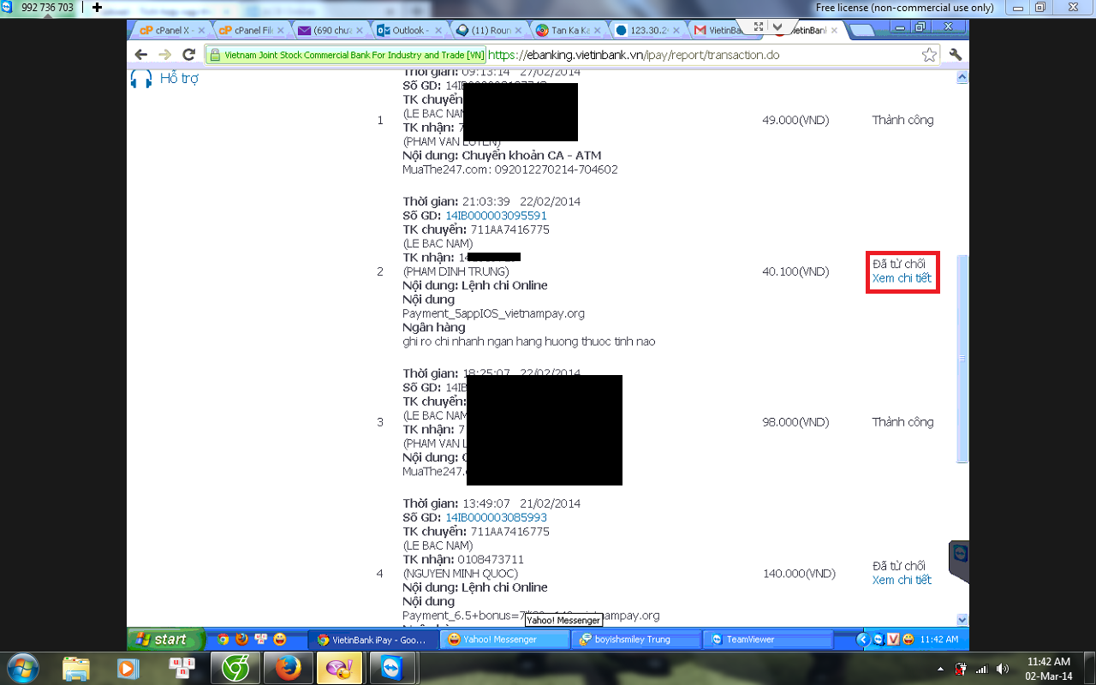1096x685 pixels.
Task: View details of rejected 140.000 transaction
Action: [902, 581]
